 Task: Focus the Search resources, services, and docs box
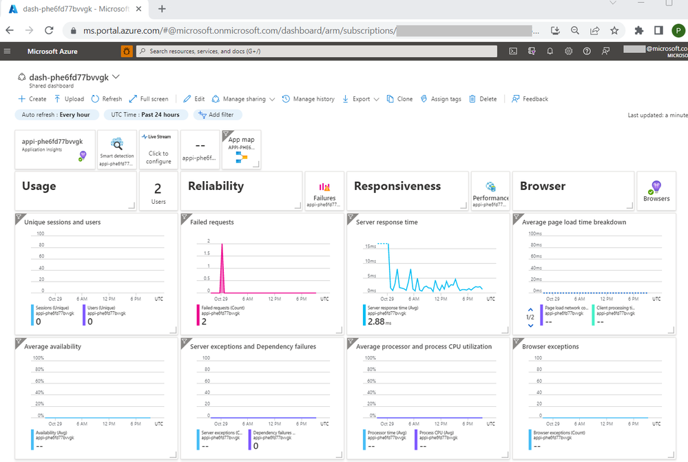point(317,52)
